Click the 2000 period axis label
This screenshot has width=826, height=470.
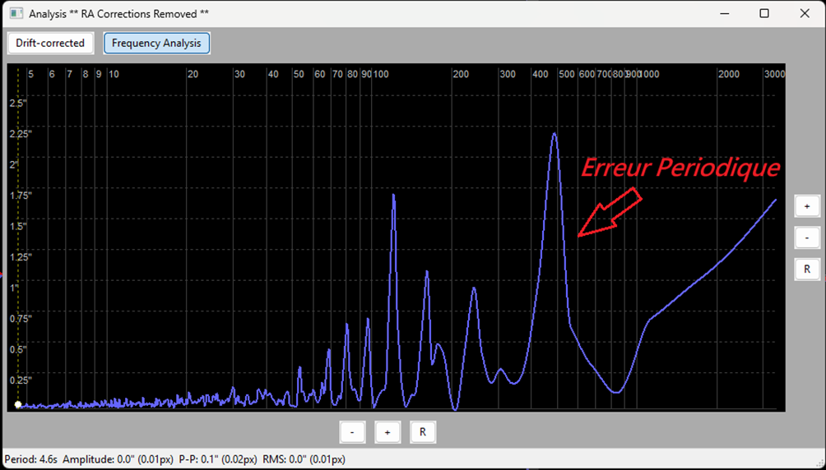coord(729,74)
